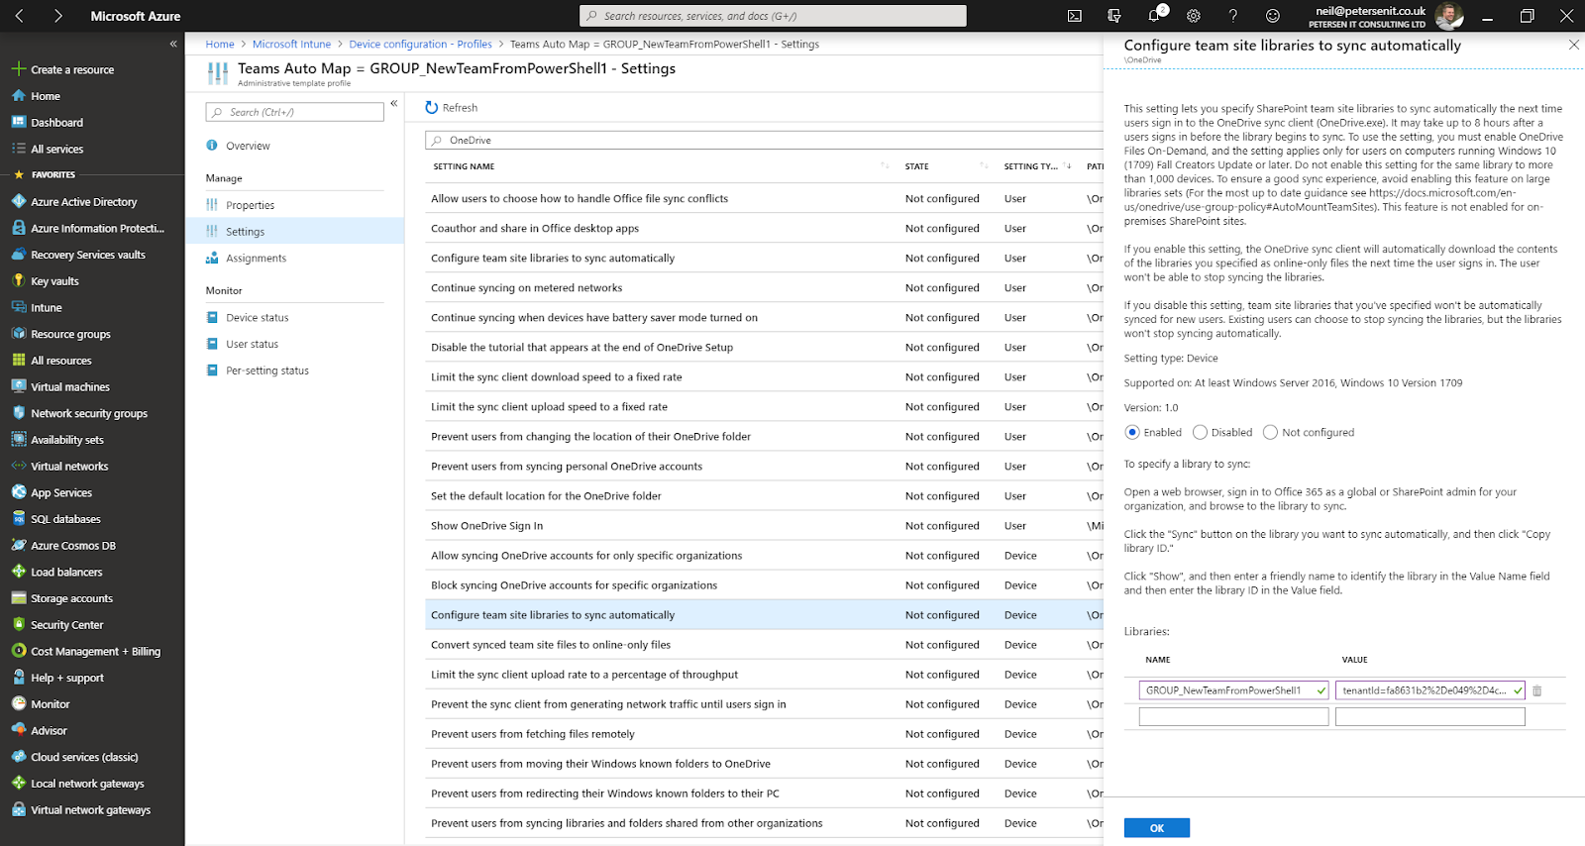Image resolution: width=1585 pixels, height=846 pixels.
Task: Open the help question mark icon
Action: click(1233, 16)
